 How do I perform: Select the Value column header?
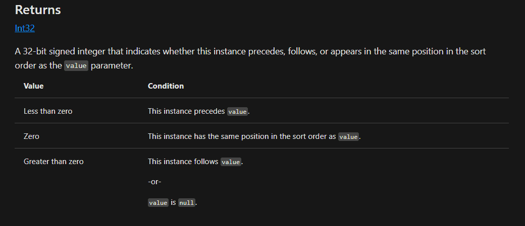33,86
